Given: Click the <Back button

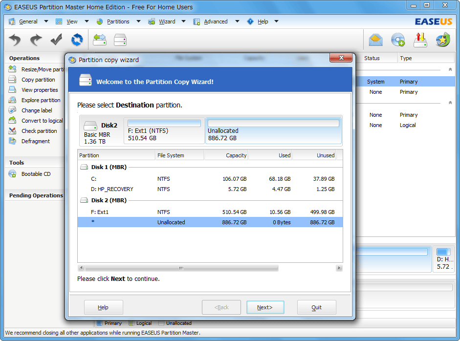Looking at the screenshot, I should coord(221,307).
